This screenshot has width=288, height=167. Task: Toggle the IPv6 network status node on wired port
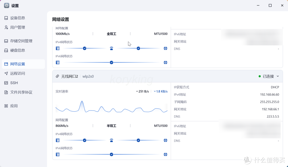(111, 62)
